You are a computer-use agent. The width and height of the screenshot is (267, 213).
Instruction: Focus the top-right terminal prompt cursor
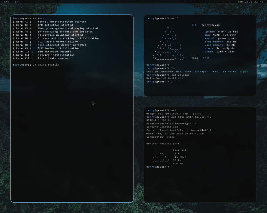tap(172, 81)
